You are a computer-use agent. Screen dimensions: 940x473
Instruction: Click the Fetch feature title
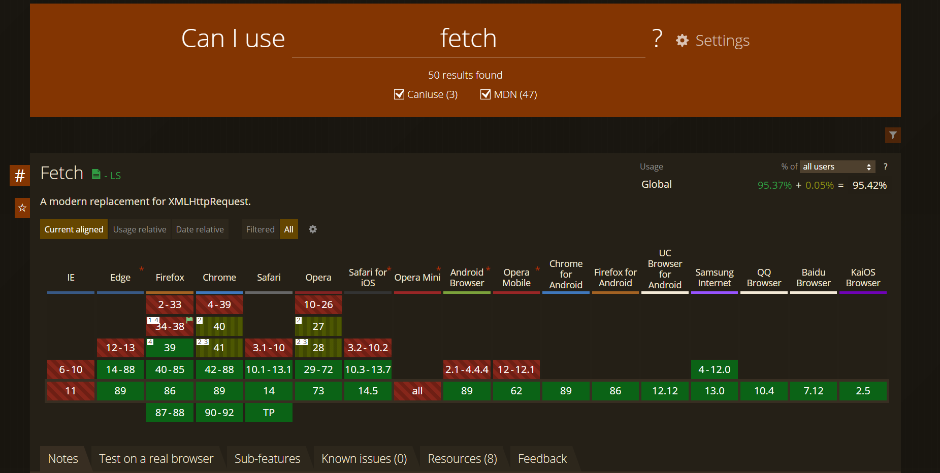click(x=62, y=173)
